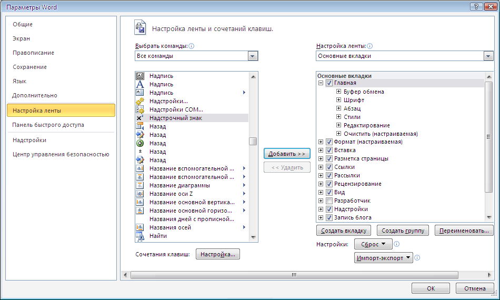Click the Добавить >> button
Screen dimensions: 500x300
tap(287, 154)
